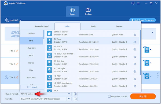
Task: Select the Lossless format category
Action: (x=31, y=34)
